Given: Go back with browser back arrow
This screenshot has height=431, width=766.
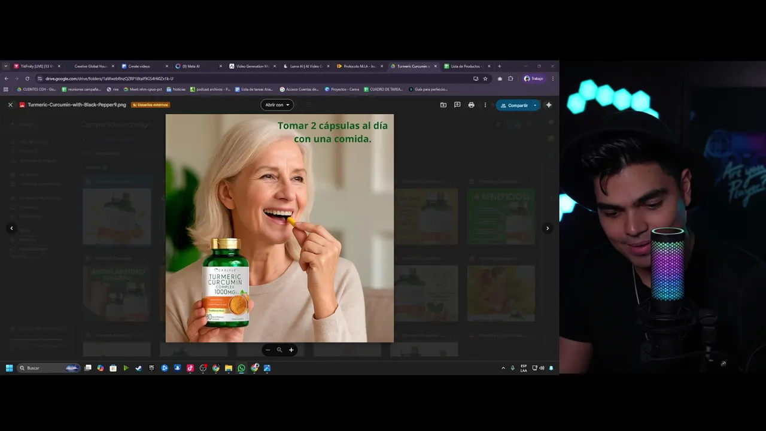Looking at the screenshot, I should click(x=6, y=78).
